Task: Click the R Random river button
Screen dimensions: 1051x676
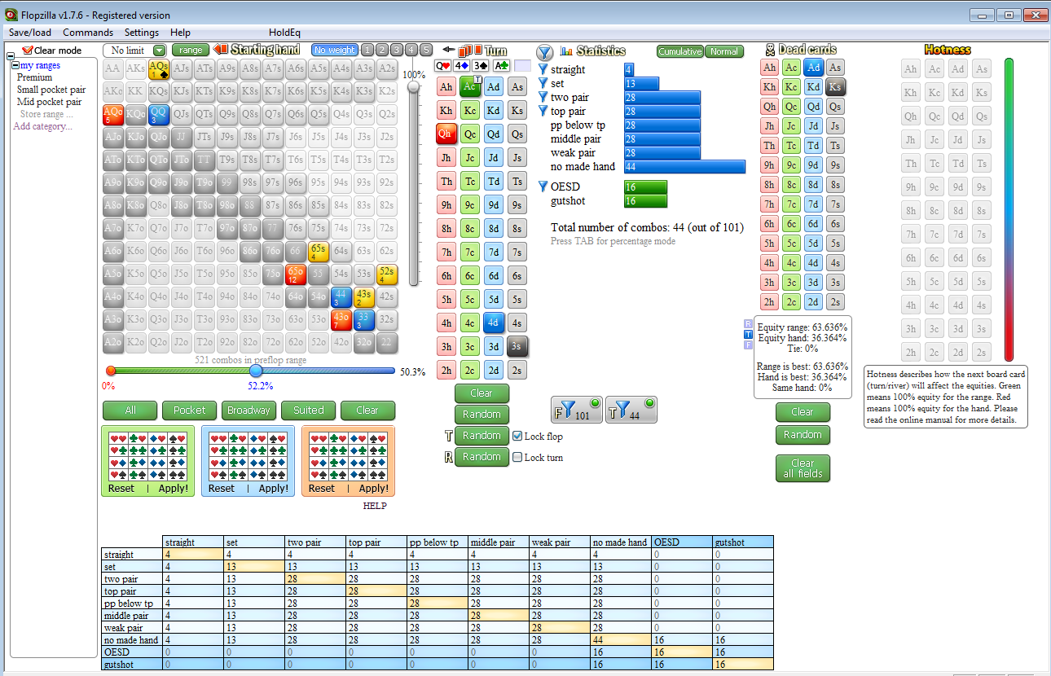Action: pos(482,457)
